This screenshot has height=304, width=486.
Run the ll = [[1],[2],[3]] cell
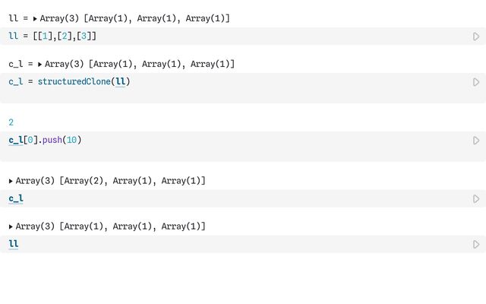[x=476, y=36]
